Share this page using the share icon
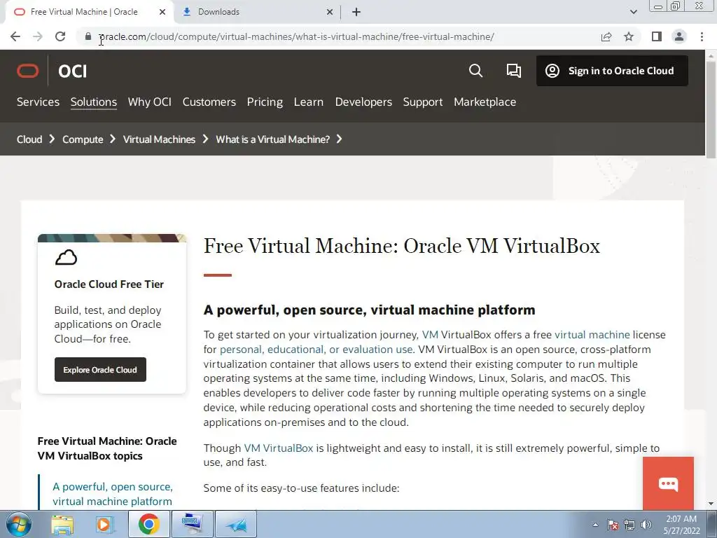Viewport: 717px width, 538px height. pyautogui.click(x=606, y=36)
